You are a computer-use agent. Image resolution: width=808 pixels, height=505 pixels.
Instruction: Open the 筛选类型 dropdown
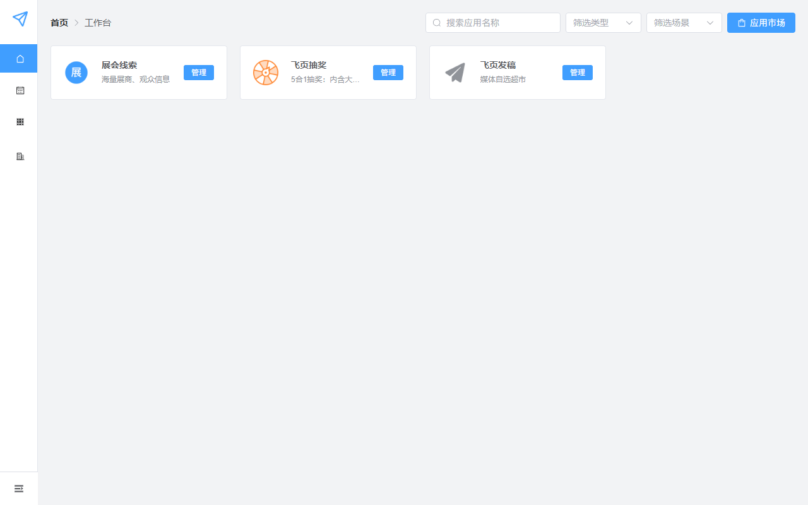pyautogui.click(x=597, y=23)
